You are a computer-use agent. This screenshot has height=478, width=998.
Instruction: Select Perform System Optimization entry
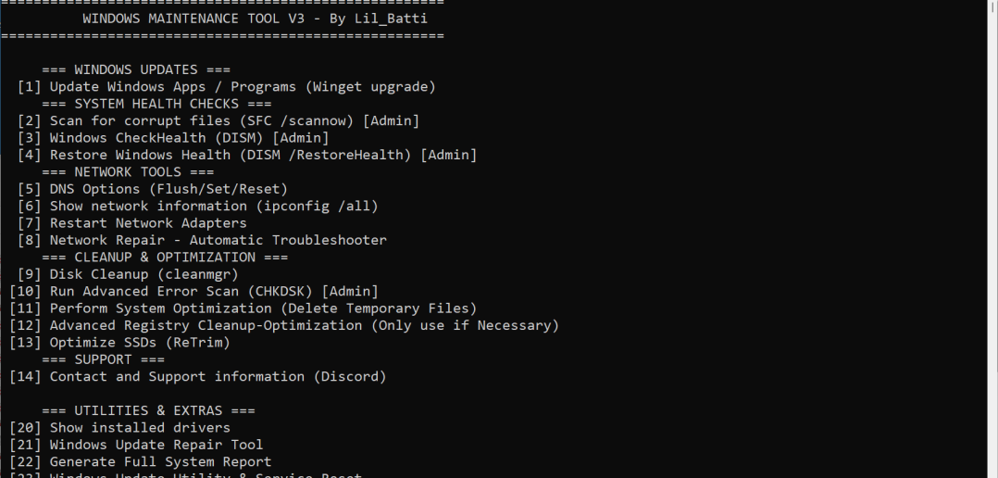(x=262, y=308)
